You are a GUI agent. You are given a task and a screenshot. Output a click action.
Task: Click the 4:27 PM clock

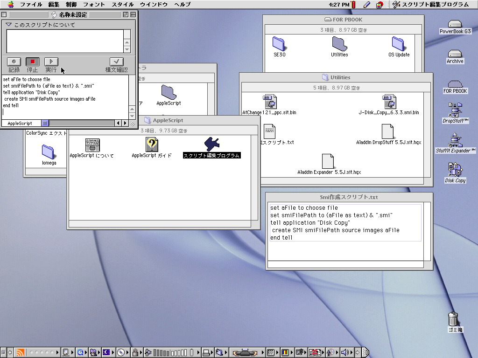[x=339, y=4]
